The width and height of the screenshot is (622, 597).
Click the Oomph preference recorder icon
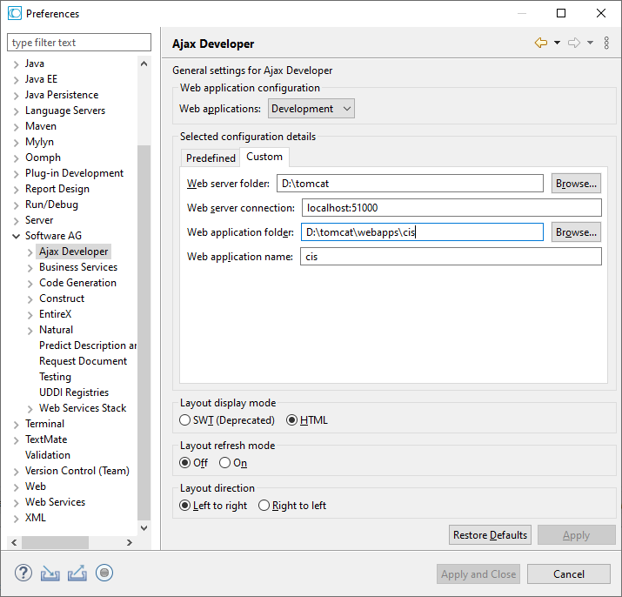tap(104, 573)
